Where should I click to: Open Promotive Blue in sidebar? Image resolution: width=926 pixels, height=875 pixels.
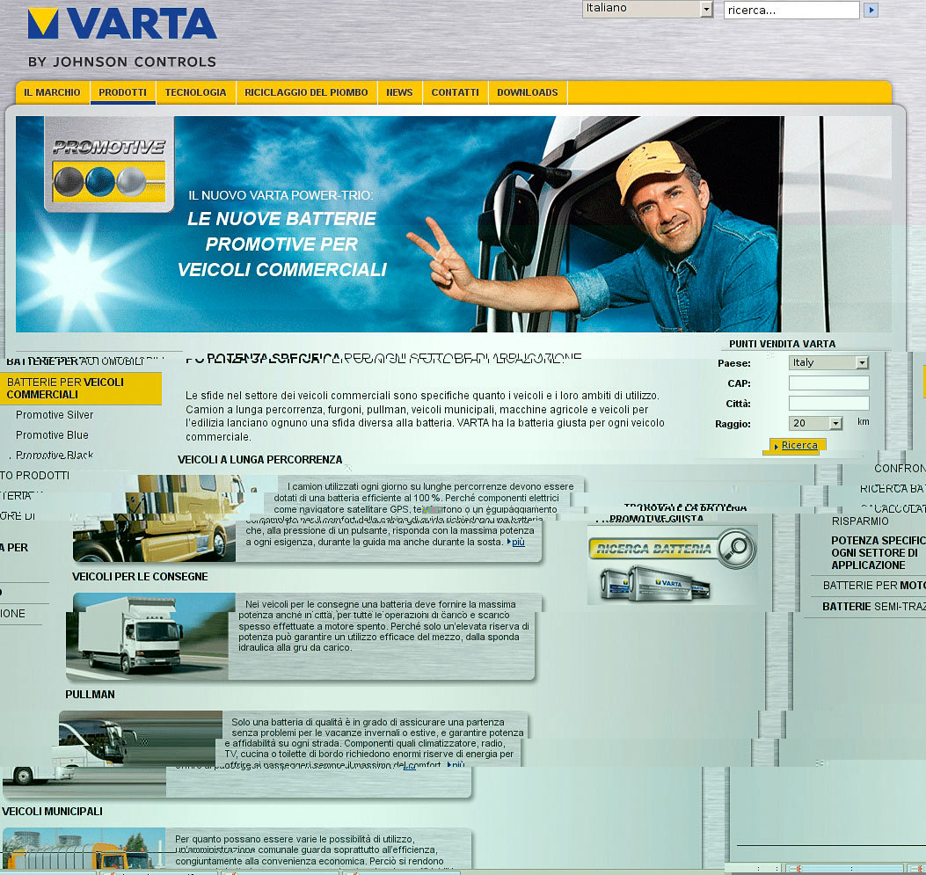click(52, 434)
